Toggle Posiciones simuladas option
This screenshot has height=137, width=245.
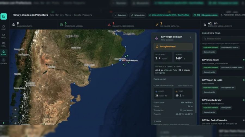pyautogui.click(x=233, y=15)
